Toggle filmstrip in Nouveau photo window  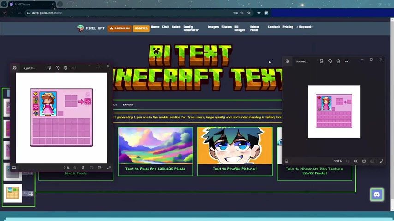287,161
